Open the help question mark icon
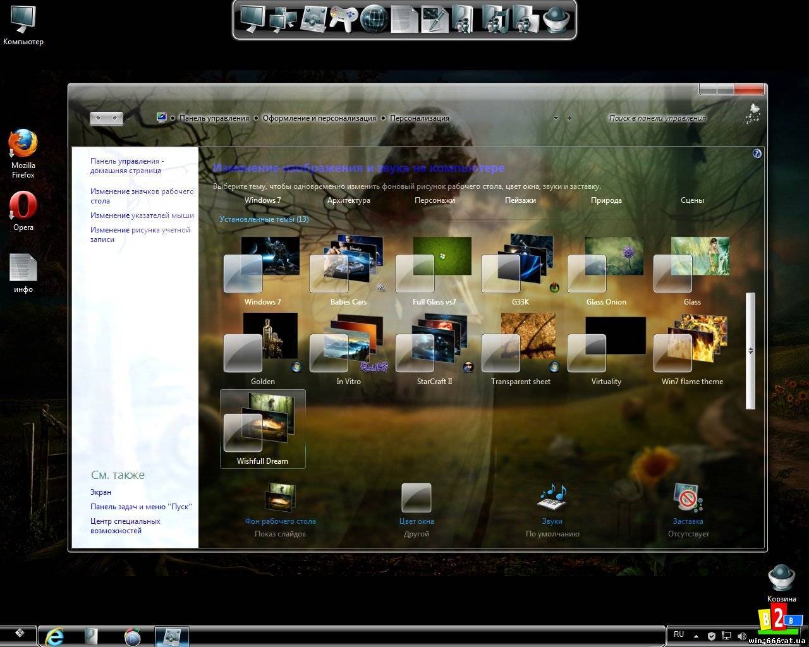This screenshot has height=647, width=809. click(x=757, y=154)
